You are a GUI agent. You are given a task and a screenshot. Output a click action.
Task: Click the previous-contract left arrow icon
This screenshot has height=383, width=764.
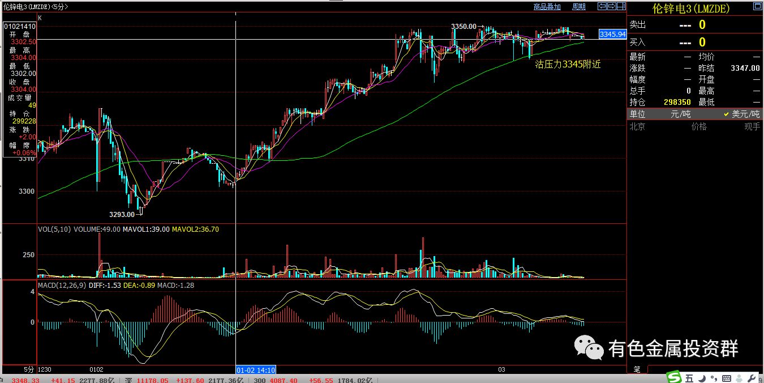[602, 6]
